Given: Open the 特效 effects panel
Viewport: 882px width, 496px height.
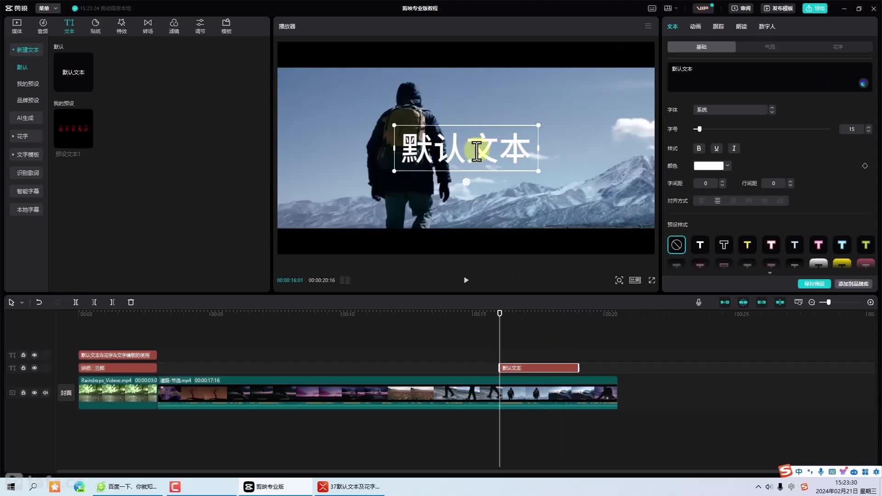Looking at the screenshot, I should [122, 26].
